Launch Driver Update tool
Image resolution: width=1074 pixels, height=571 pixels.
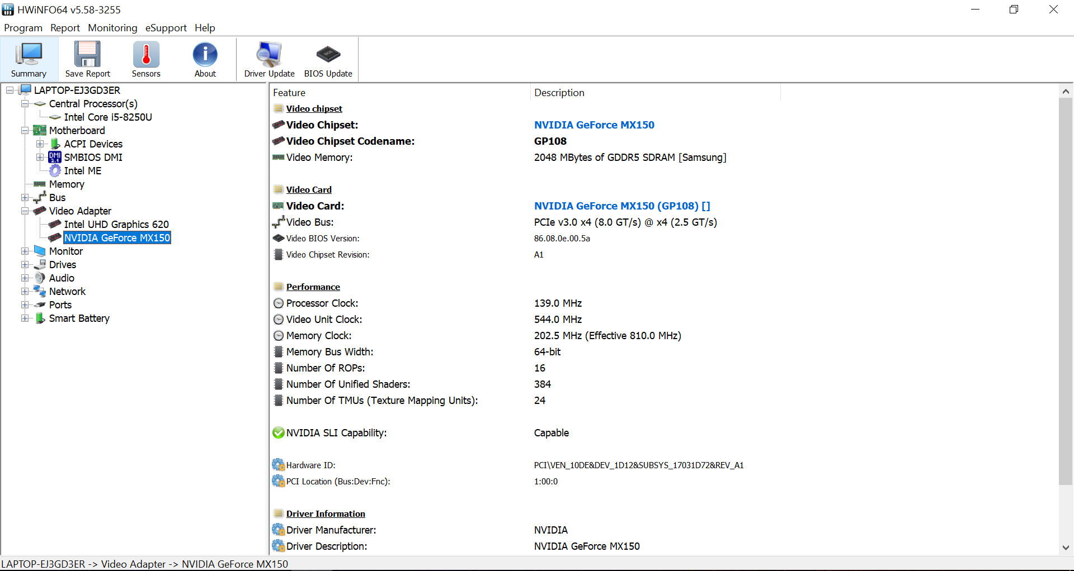[269, 59]
